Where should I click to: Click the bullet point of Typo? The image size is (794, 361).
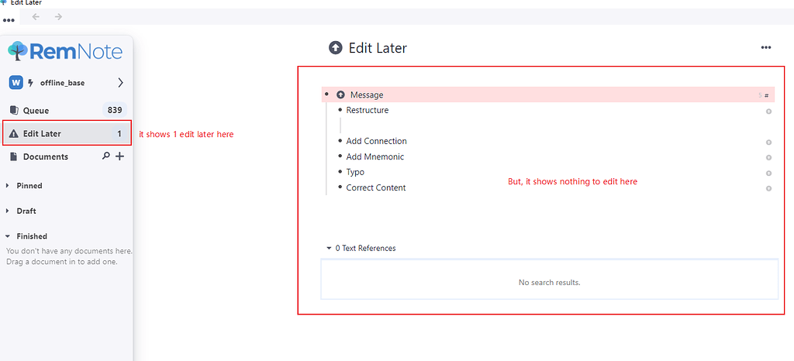tap(340, 172)
